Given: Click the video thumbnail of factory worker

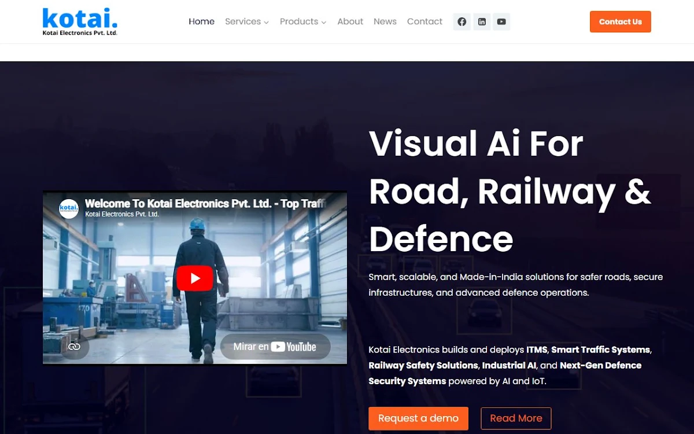Looking at the screenshot, I should point(195,278).
